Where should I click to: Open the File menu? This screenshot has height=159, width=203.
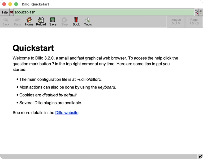point(5,12)
